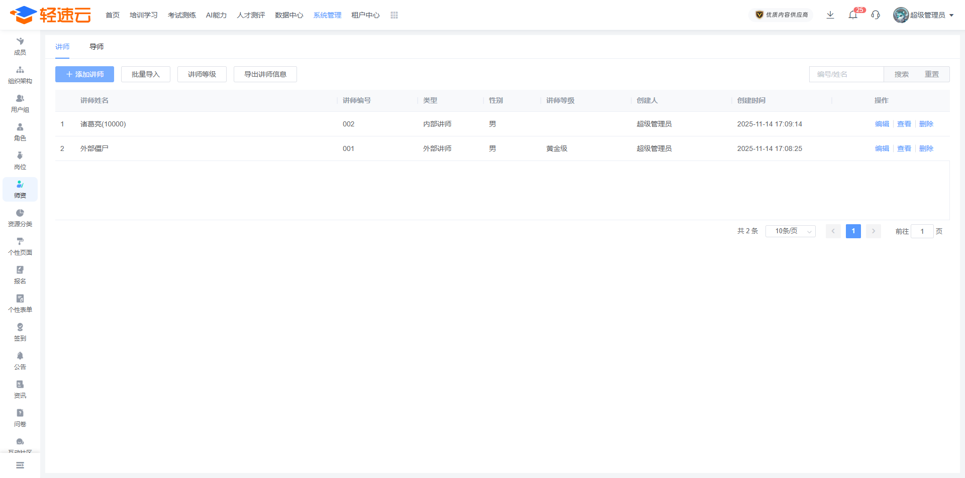
Task: Open the 数据中心 top menu
Action: click(x=289, y=16)
